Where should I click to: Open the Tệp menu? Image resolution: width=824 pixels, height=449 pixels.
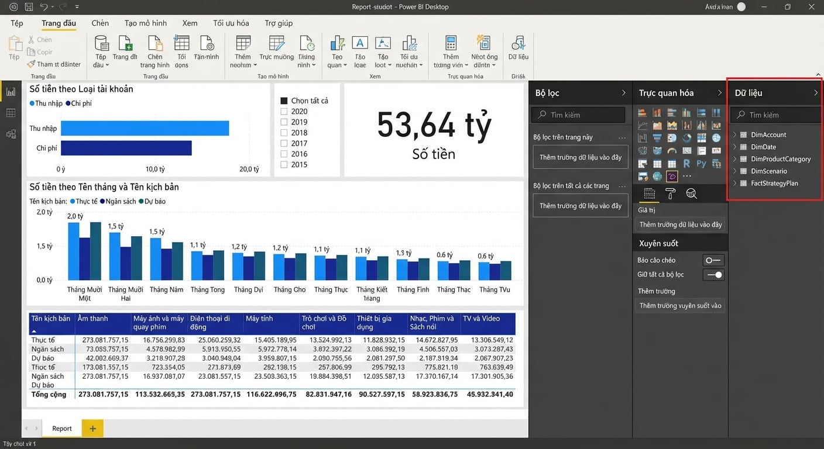[17, 23]
